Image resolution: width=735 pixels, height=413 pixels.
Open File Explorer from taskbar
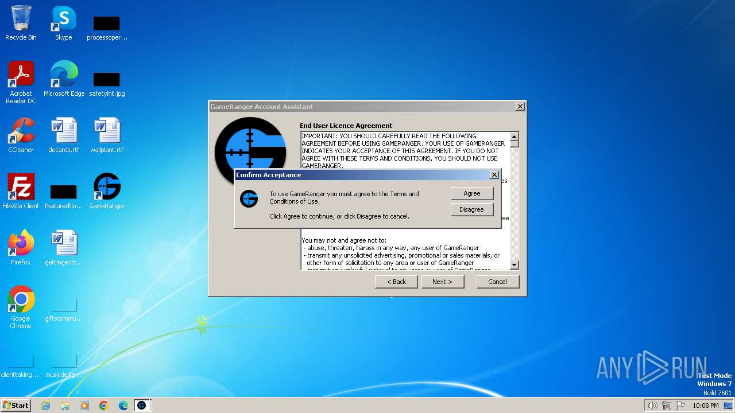(x=65, y=406)
